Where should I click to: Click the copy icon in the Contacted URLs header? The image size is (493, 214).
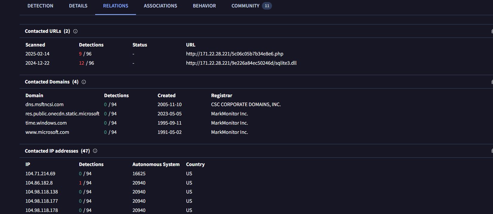(492, 31)
